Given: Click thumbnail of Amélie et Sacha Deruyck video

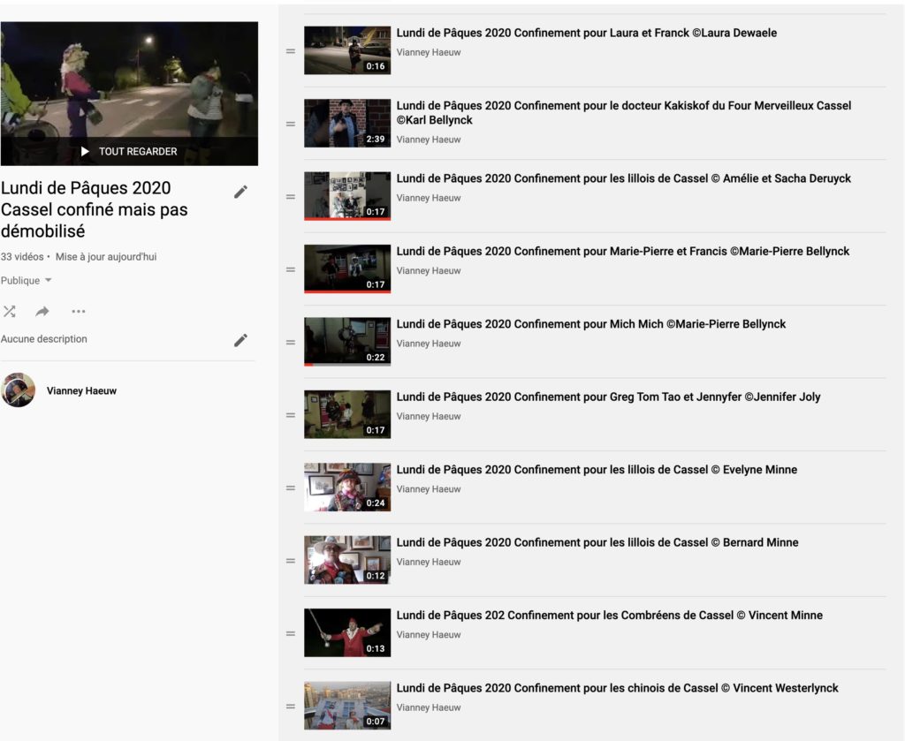Looking at the screenshot, I should 347,196.
